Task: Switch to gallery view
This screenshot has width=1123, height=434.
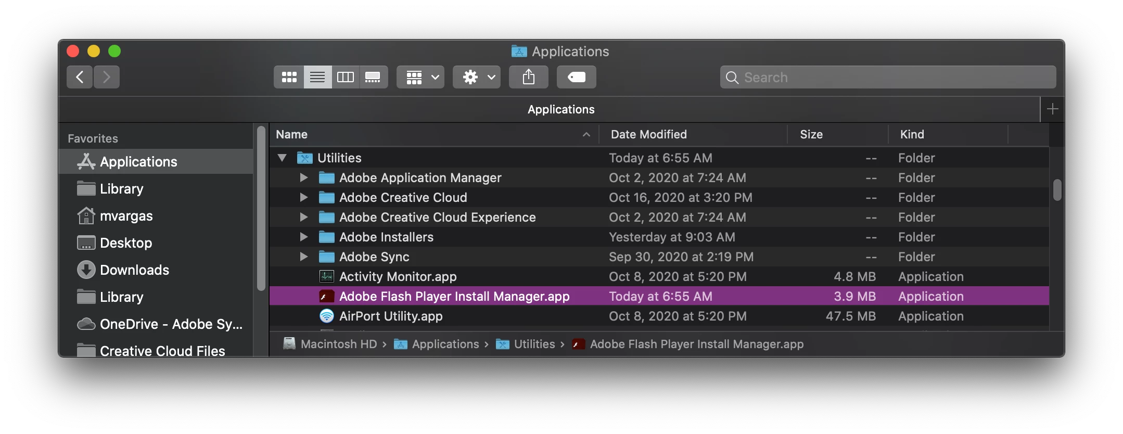Action: (373, 77)
